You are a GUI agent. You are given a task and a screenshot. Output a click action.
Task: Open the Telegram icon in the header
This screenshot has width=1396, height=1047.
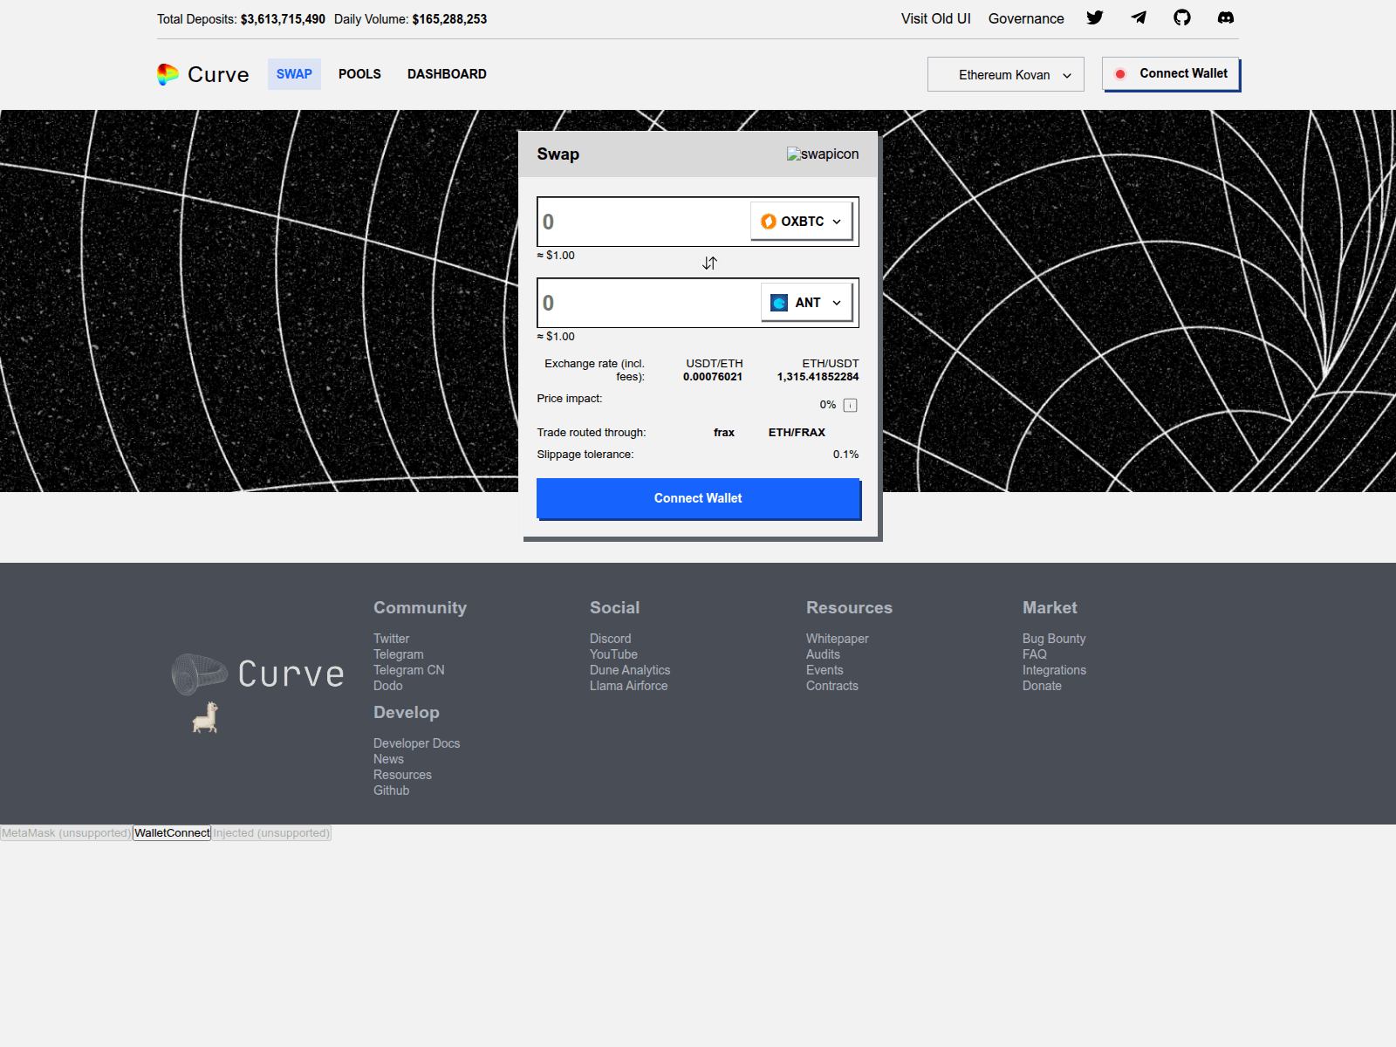[x=1139, y=17]
